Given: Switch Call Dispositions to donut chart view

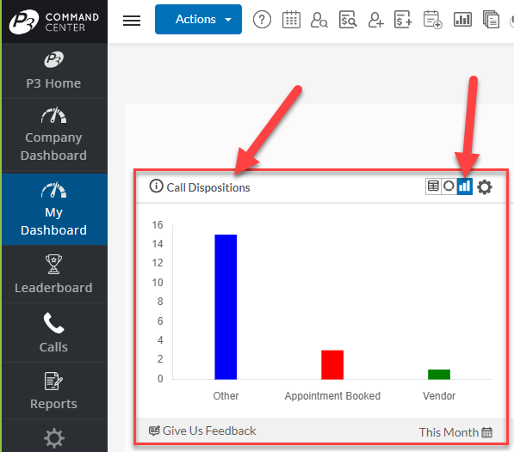Looking at the screenshot, I should point(449,186).
